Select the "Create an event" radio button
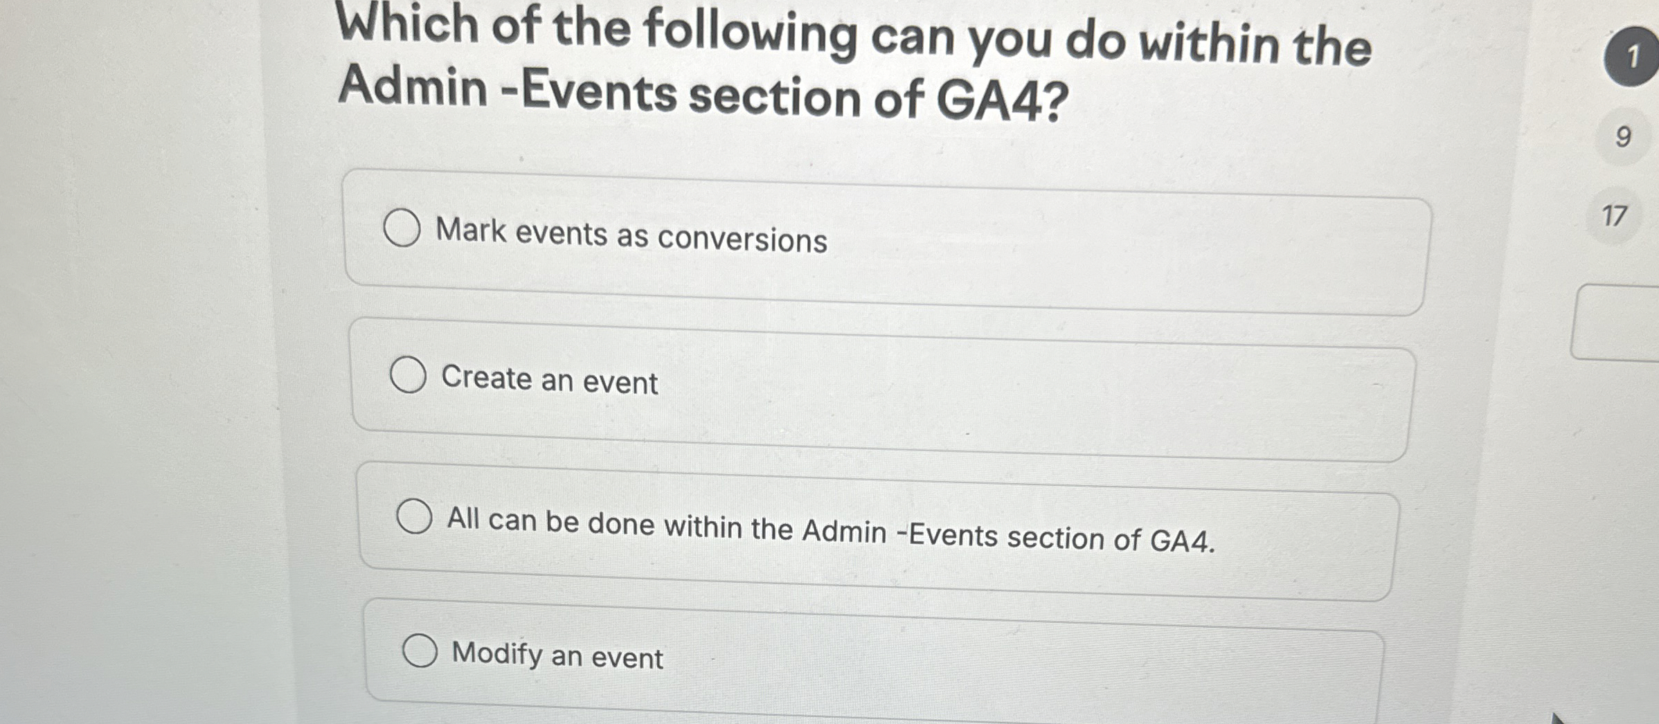1659x724 pixels. point(410,374)
